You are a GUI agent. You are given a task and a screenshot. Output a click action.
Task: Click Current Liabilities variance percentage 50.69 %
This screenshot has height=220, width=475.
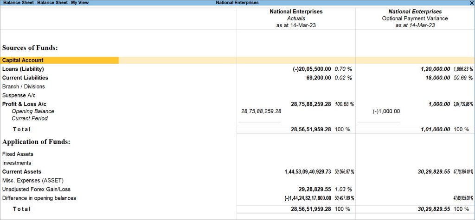pyautogui.click(x=463, y=78)
